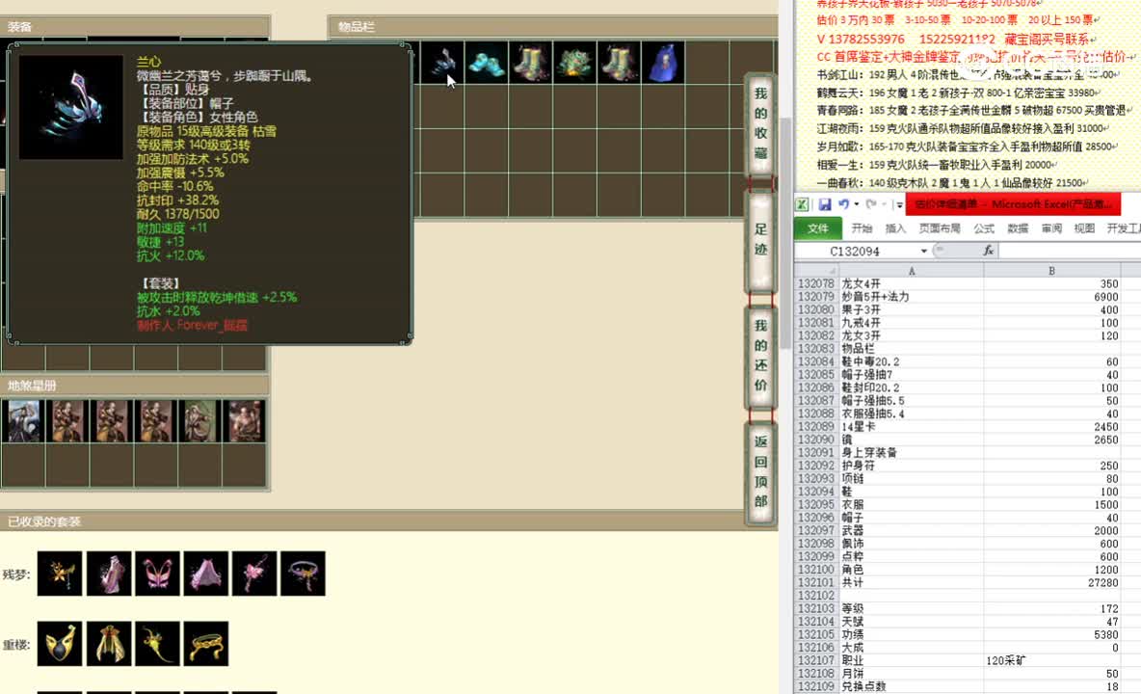Screen dimensions: 1141x694
Task: Click the cell with value 27280
Action: 1051,583
